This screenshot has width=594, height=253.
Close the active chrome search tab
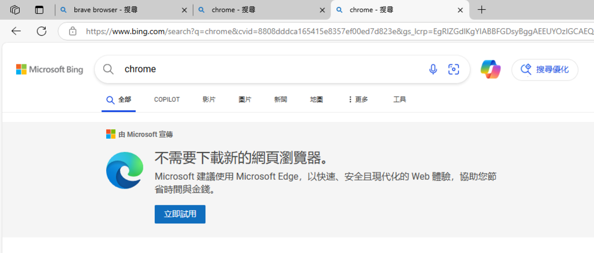pyautogui.click(x=460, y=10)
